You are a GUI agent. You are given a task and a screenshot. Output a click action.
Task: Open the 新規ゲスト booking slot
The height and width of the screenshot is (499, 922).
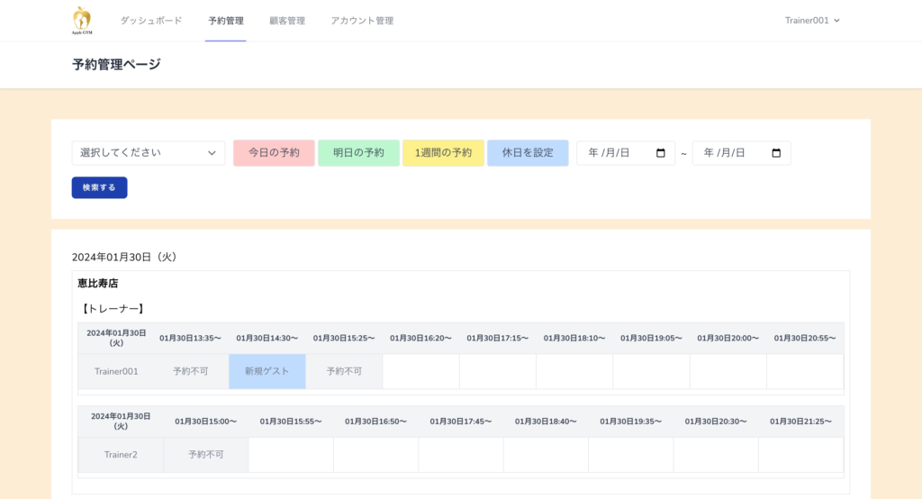point(267,371)
